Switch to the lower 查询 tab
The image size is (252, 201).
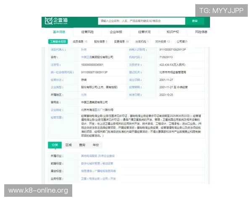(82, 145)
